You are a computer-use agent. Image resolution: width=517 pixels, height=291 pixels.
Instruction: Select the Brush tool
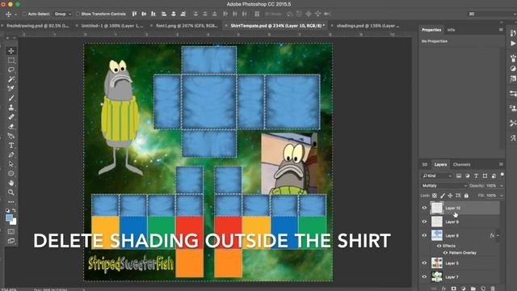tap(11, 98)
